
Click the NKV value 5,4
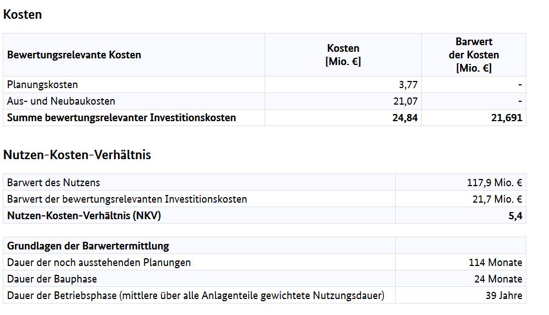(515, 216)
